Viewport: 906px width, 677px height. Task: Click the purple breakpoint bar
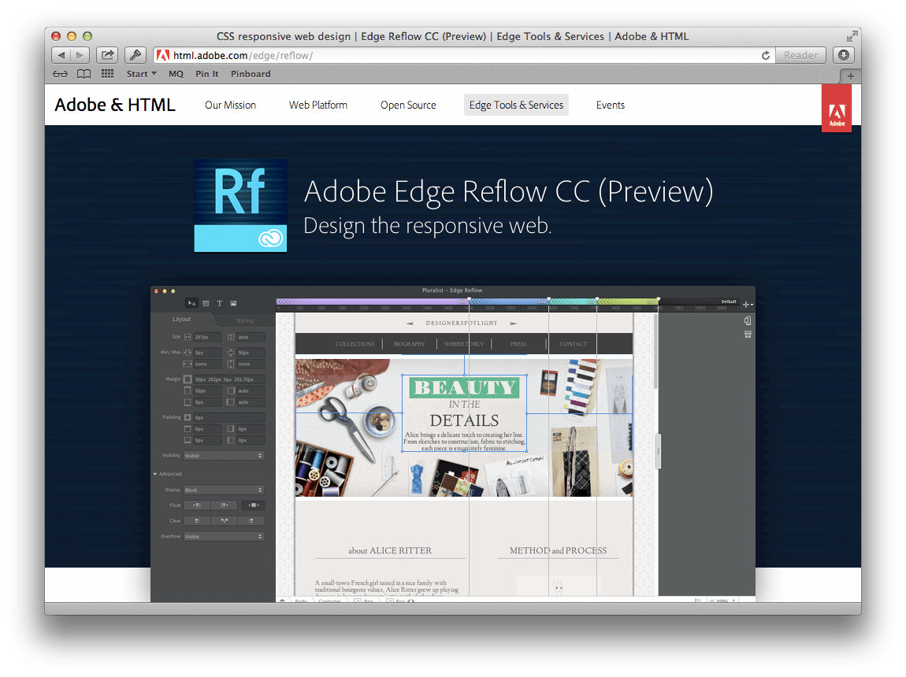(x=372, y=302)
